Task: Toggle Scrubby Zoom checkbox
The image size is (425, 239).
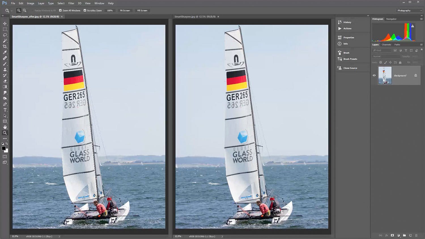Action: (x=85, y=10)
